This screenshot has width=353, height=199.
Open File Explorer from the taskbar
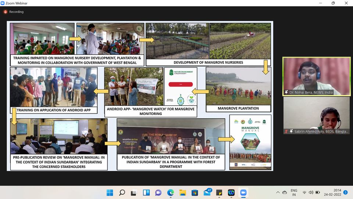(x=182, y=192)
